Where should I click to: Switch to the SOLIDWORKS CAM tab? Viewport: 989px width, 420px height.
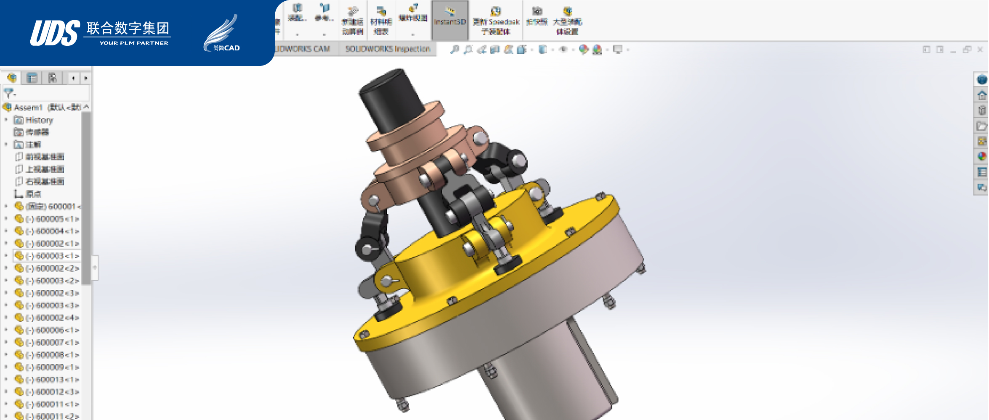tap(302, 49)
